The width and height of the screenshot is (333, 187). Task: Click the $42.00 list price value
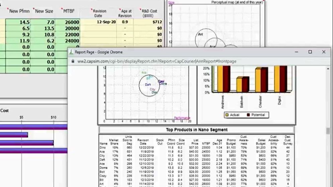tap(194, 184)
